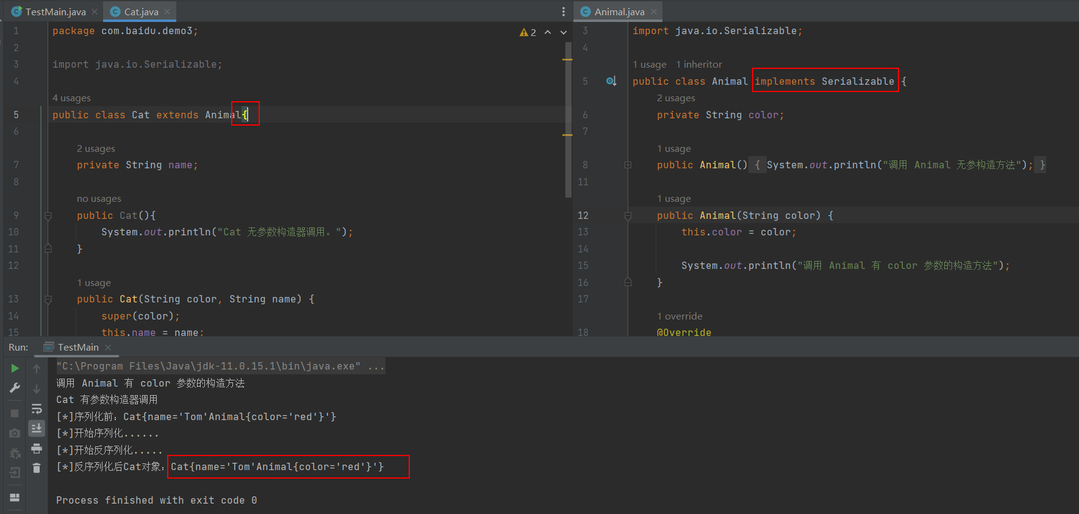Click 'package com.baidu.demo3;' code line
Viewport: 1079px width, 514px height.
[125, 31]
